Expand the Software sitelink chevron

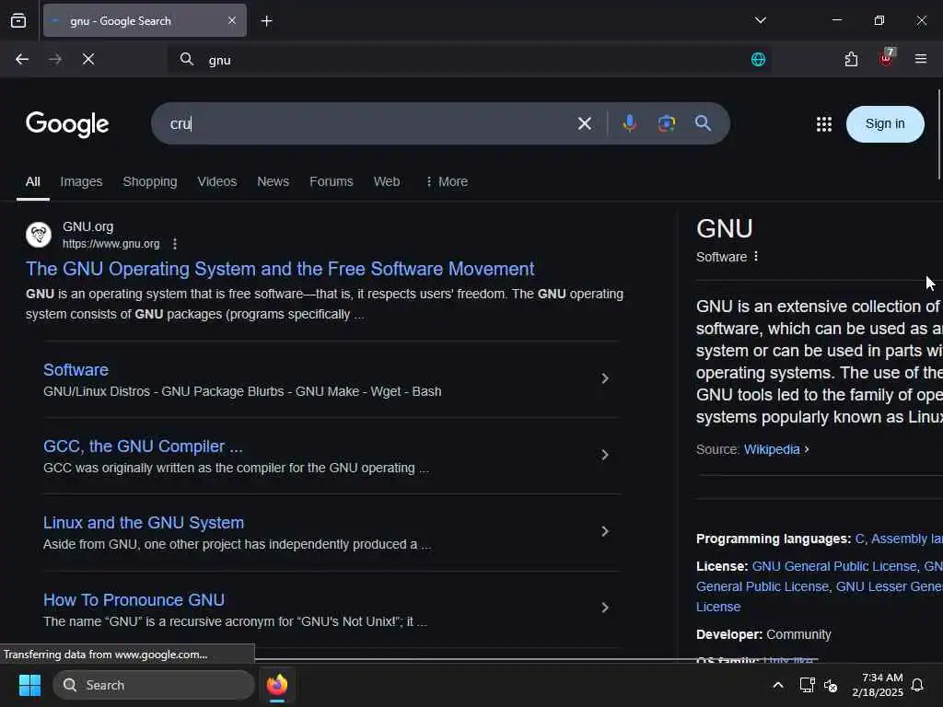(605, 378)
